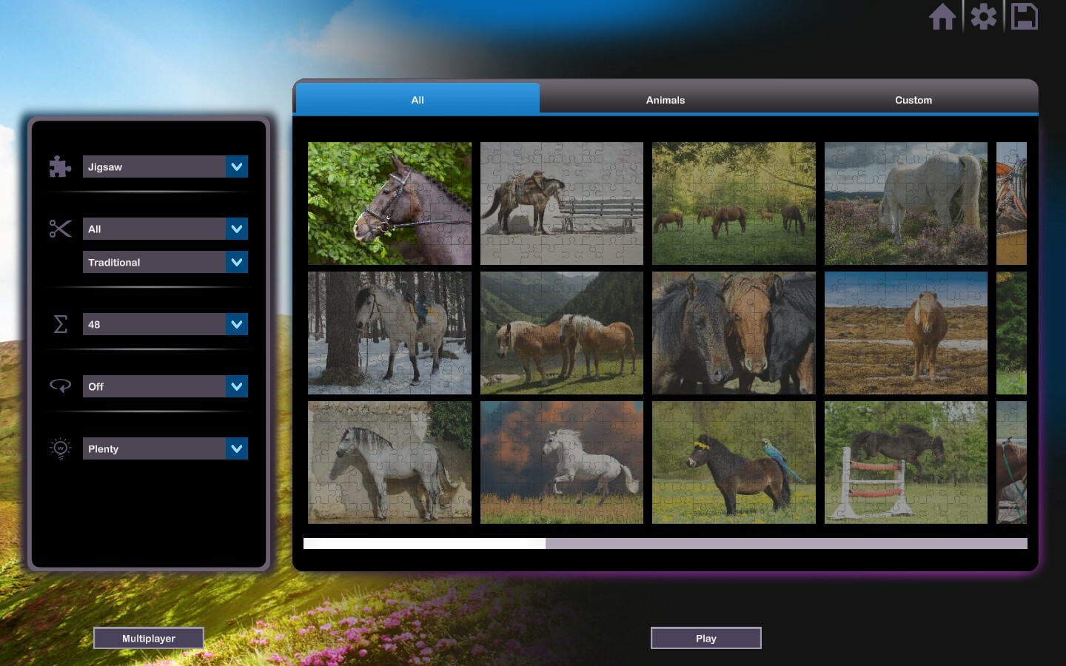Expand the cut-style All dropdown
This screenshot has width=1066, height=666.
[x=165, y=229]
